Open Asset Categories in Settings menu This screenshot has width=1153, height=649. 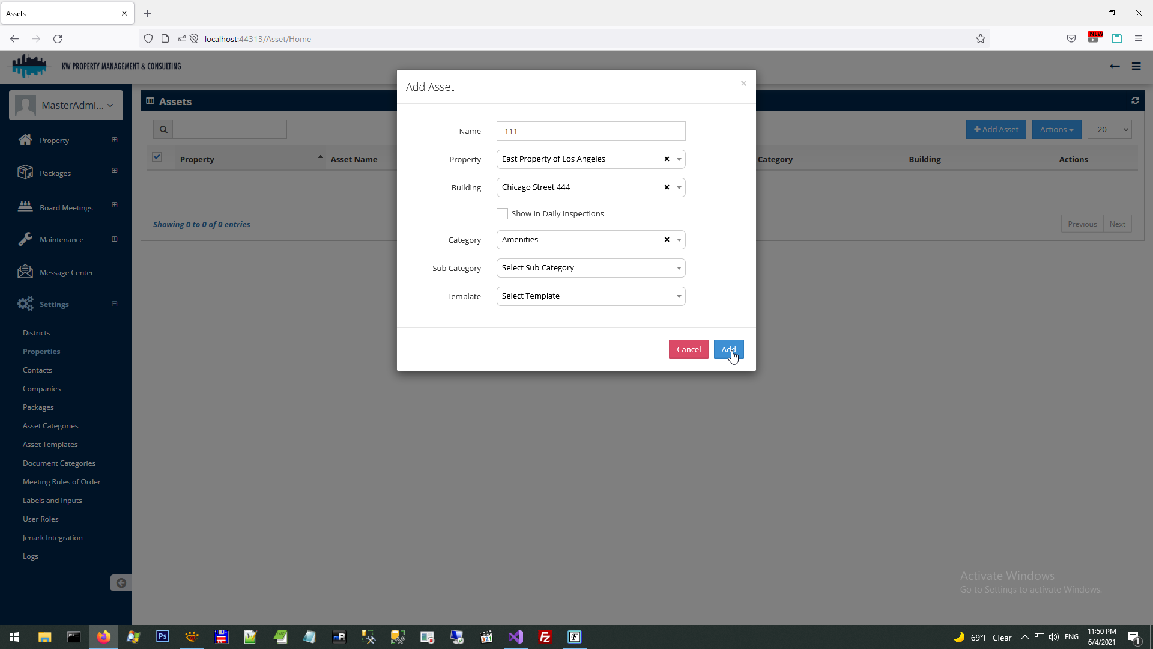coord(50,426)
